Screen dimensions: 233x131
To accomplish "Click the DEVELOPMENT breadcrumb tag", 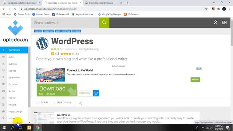I will click(x=48, y=31).
